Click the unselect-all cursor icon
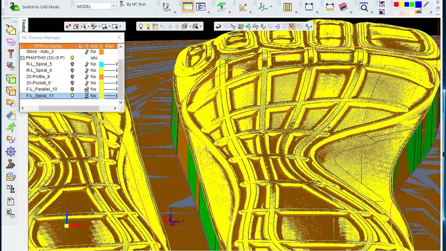This screenshot has width=446, height=251. [68, 26]
